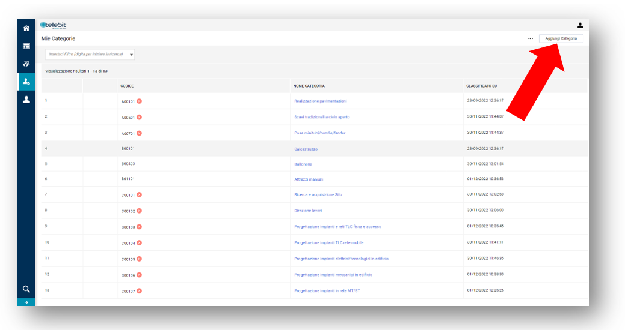Open the Realizzazione pavimentazioni link
Screen dimensions: 625x330
coord(320,101)
